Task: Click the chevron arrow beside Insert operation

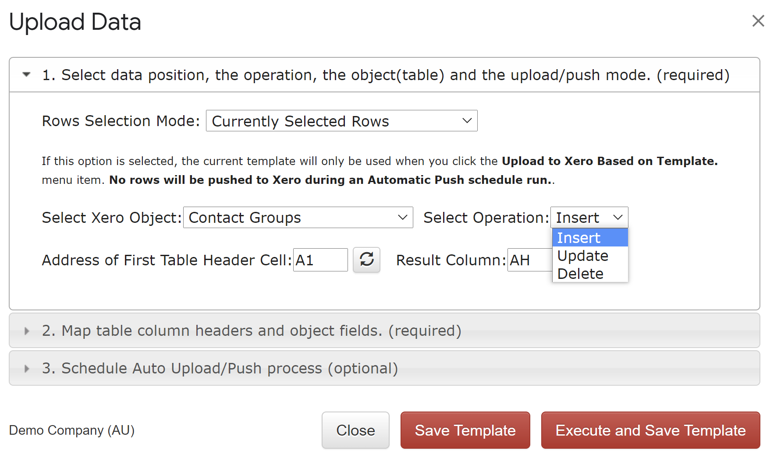Action: [617, 218]
